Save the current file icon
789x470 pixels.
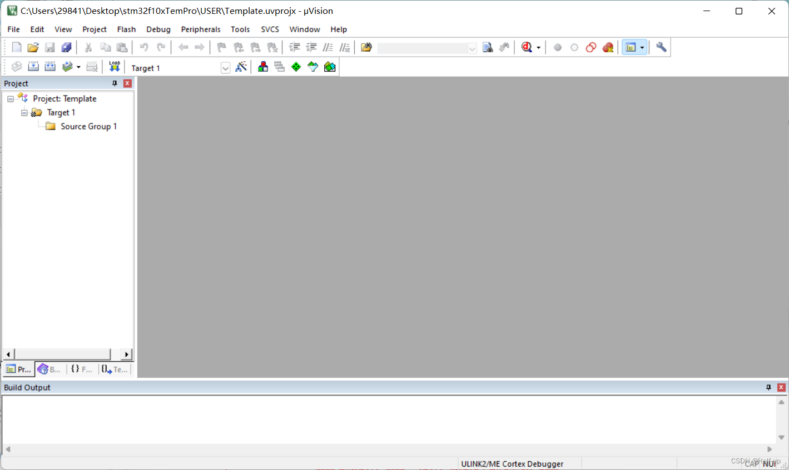click(x=49, y=47)
